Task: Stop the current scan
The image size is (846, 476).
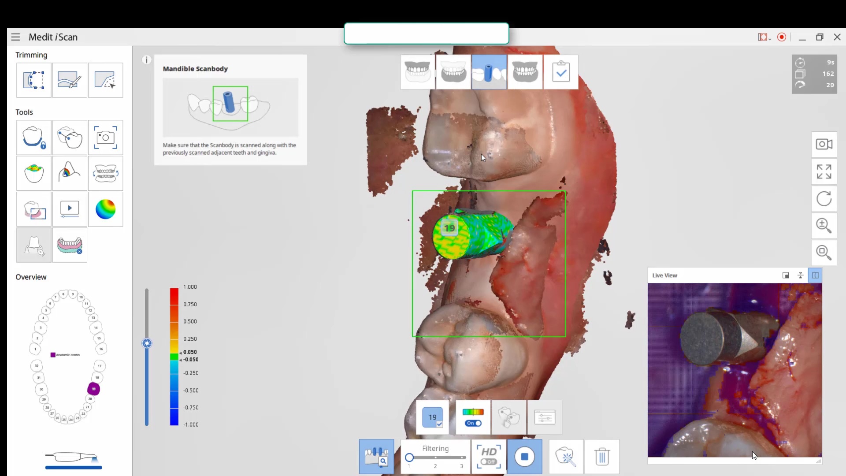Action: click(525, 457)
